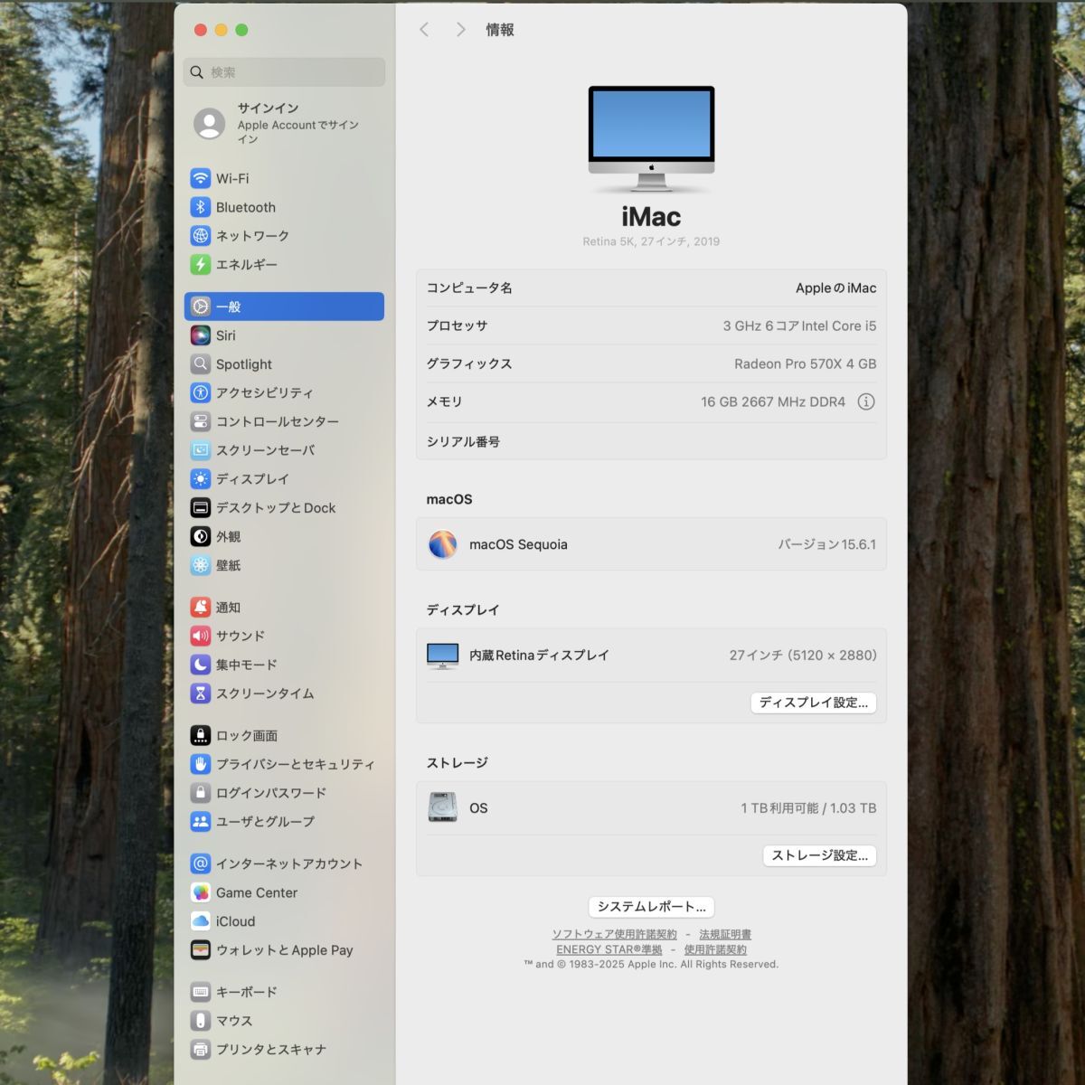Open エネルギー settings
Image resolution: width=1085 pixels, height=1085 pixels.
284,265
